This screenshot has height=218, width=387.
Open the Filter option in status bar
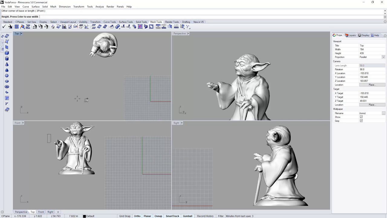pyautogui.click(x=221, y=216)
